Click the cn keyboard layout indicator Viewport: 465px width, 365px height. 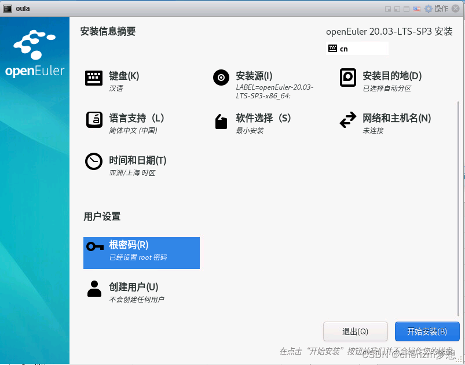357,48
